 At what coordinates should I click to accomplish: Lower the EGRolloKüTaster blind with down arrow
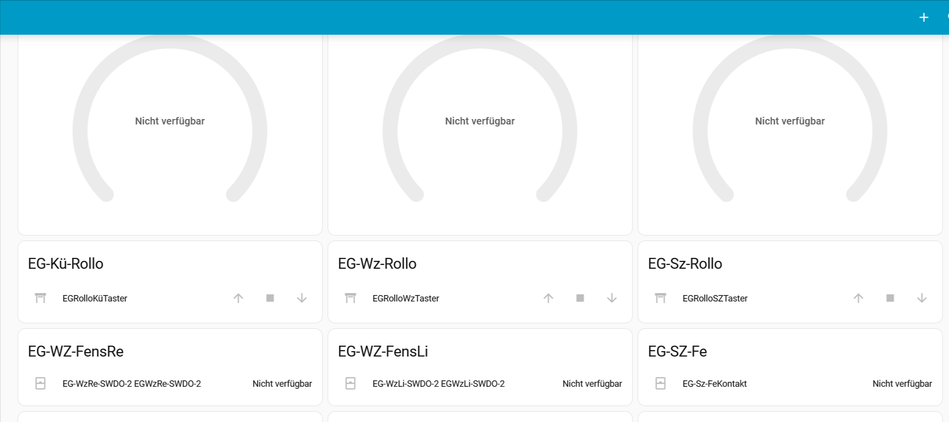tap(302, 298)
